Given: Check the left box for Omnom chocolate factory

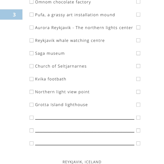Looking at the screenshot, I should [x=32, y=2].
